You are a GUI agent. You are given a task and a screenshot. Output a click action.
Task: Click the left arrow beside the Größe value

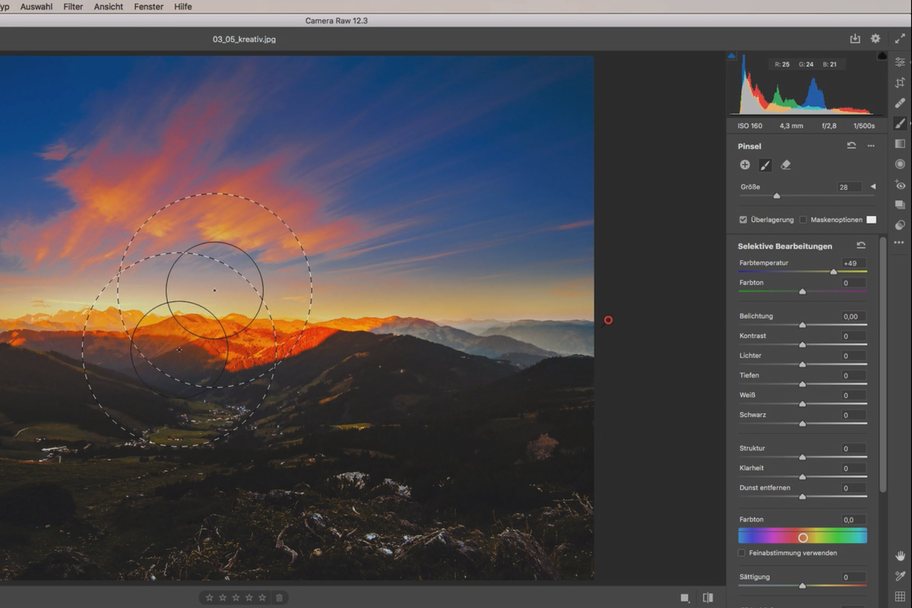point(872,186)
